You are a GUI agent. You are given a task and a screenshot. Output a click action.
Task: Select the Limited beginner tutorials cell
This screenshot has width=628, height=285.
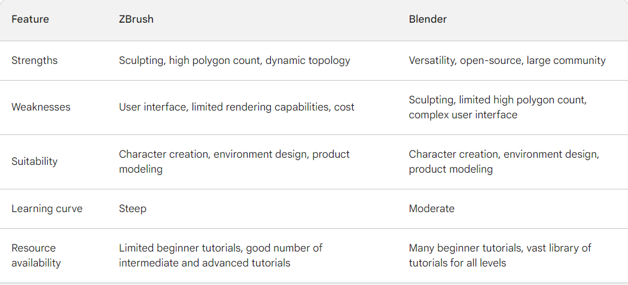221,255
